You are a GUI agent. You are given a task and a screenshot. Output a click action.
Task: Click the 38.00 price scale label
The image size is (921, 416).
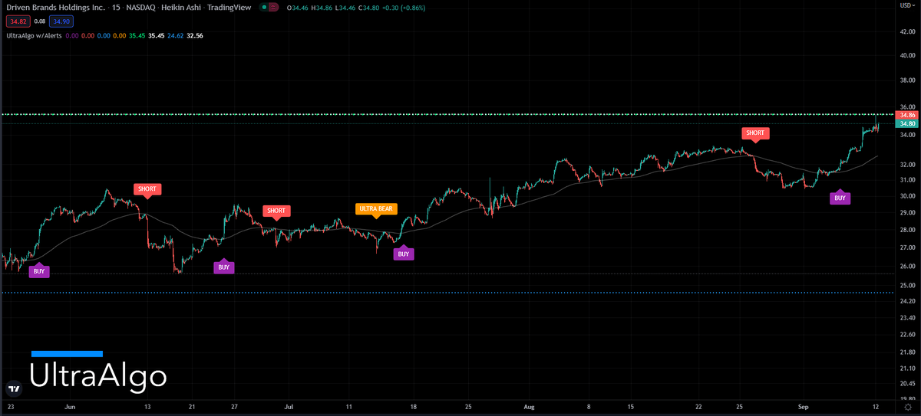[908, 80]
